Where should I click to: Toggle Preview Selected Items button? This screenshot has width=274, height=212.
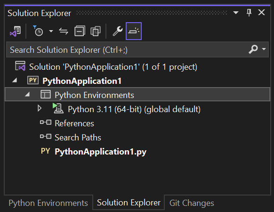coord(134,31)
